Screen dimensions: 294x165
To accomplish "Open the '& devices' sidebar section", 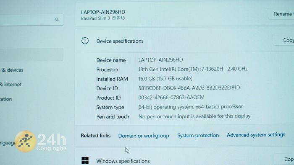I will pos(12,70).
